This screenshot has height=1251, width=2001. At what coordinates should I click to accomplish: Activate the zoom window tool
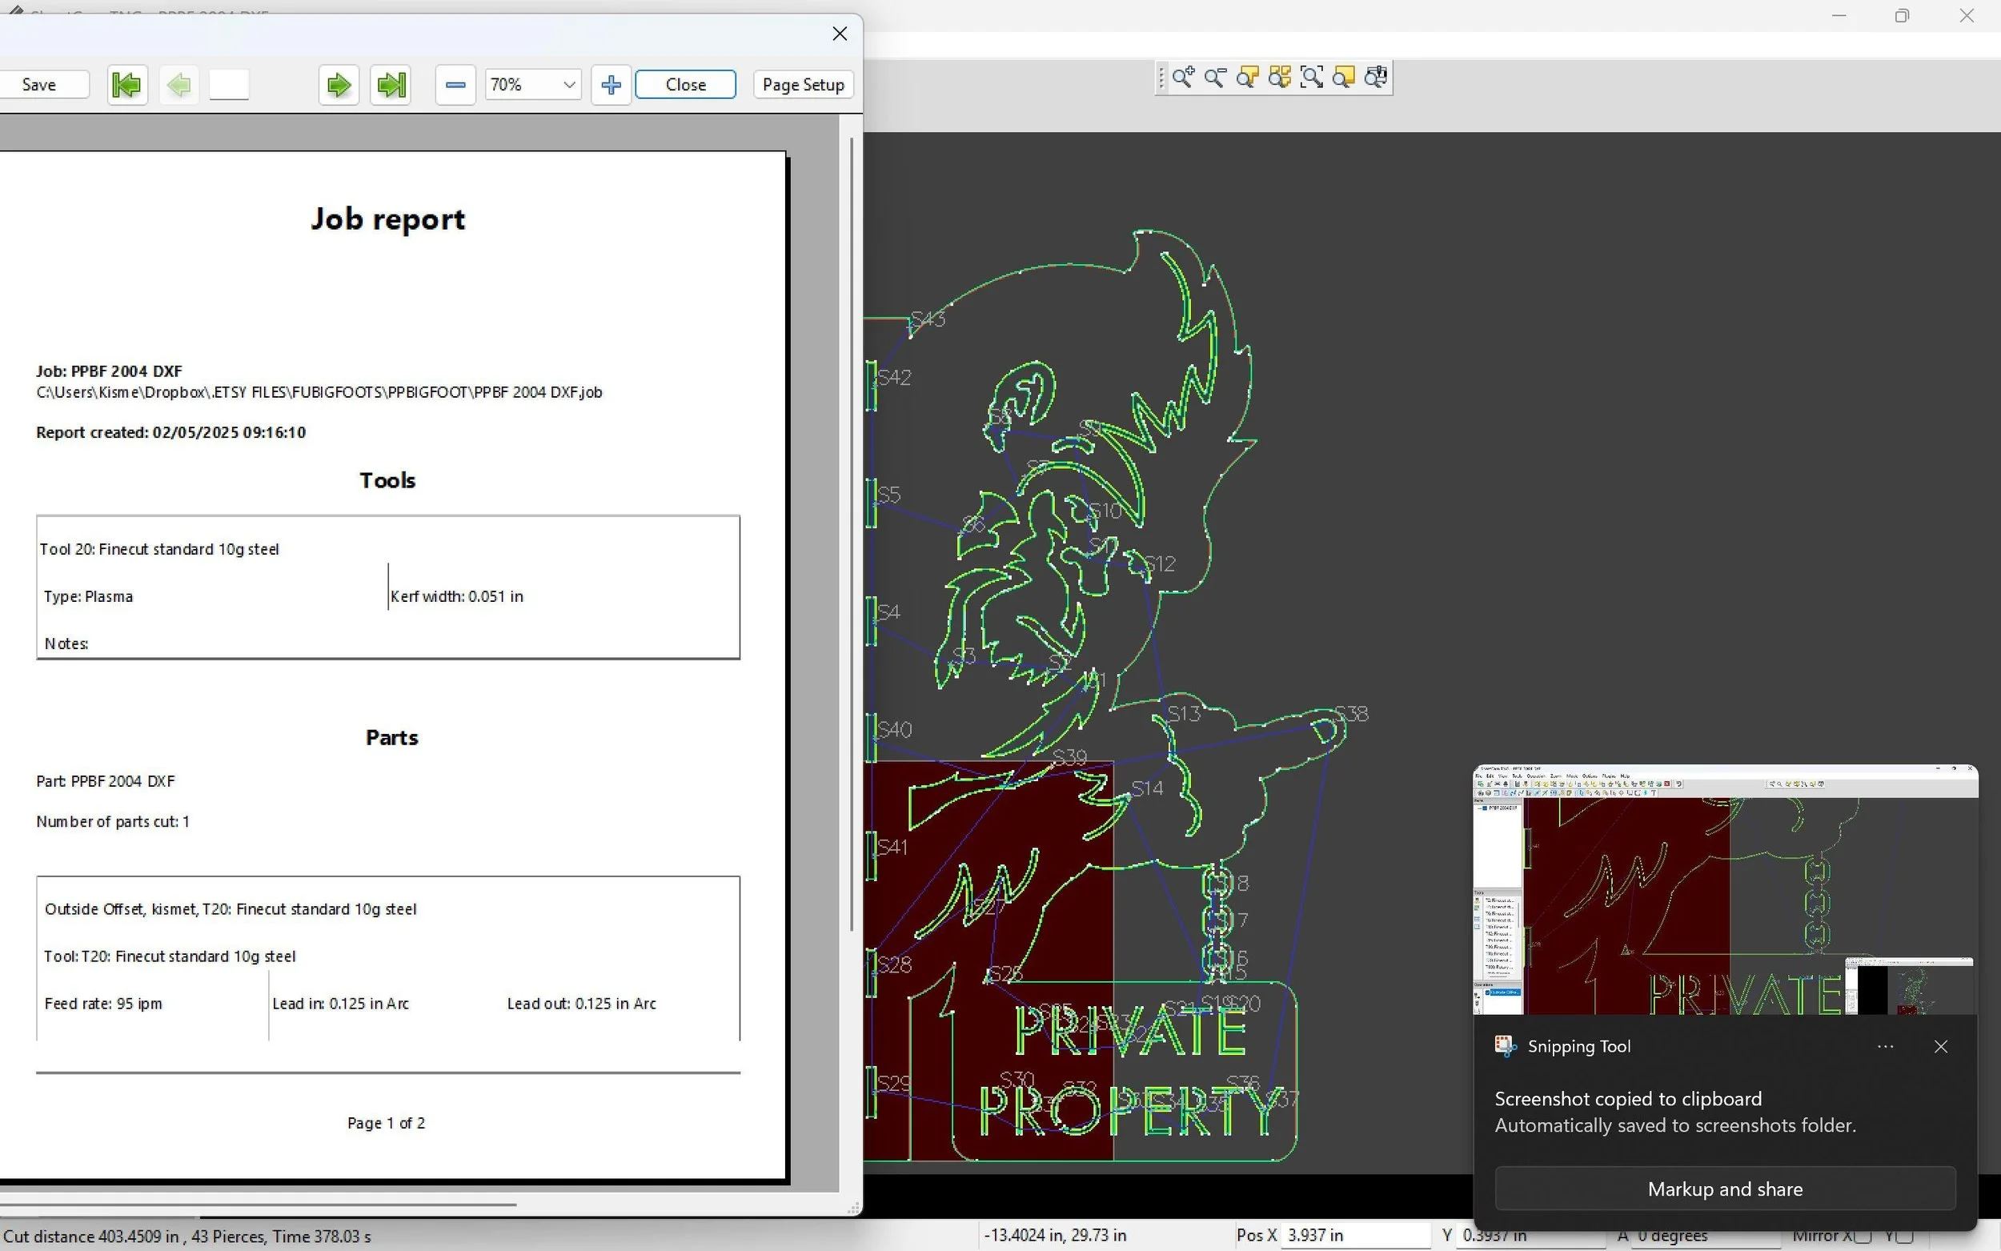click(1312, 78)
